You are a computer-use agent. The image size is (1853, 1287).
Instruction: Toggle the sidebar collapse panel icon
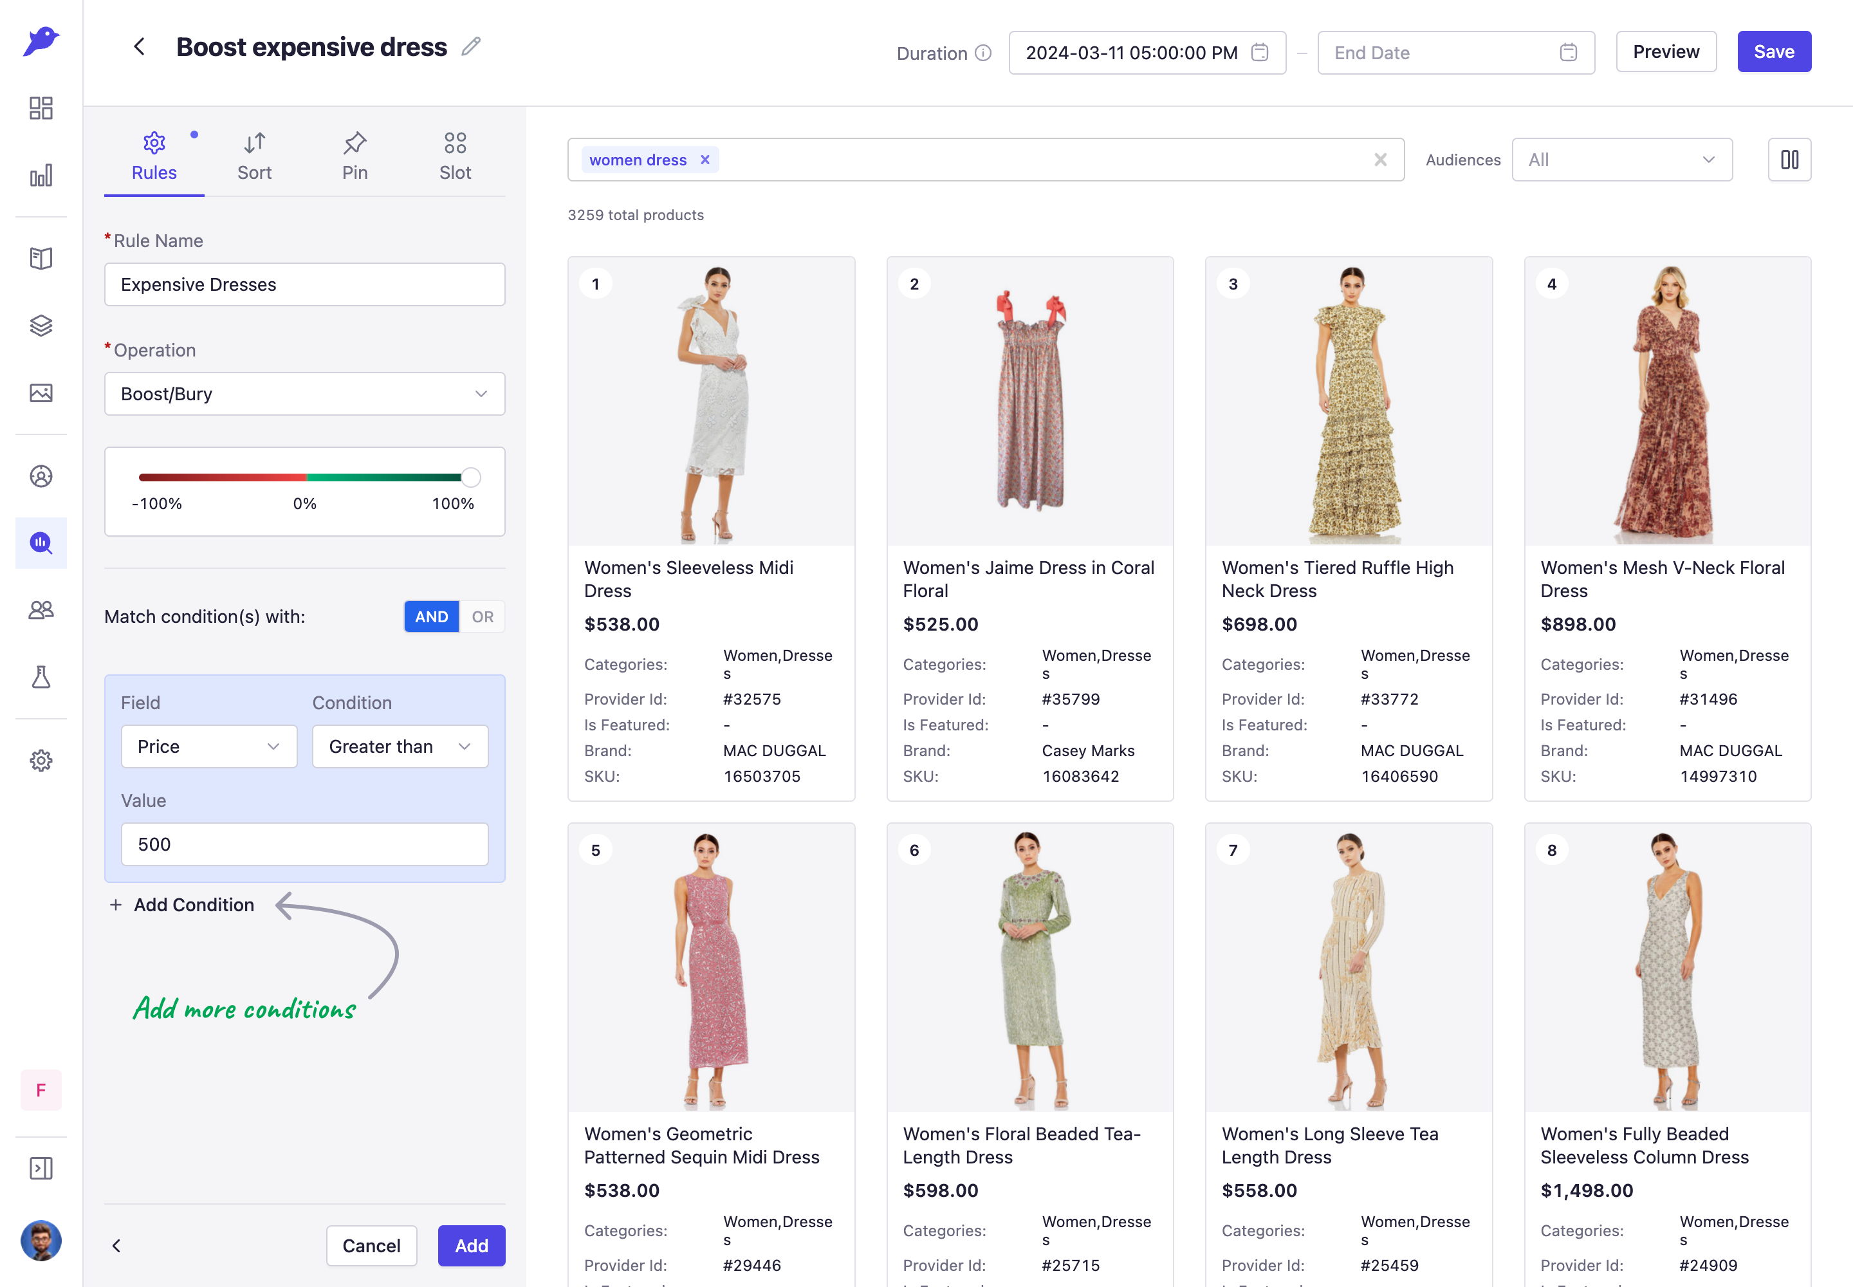coord(41,1169)
